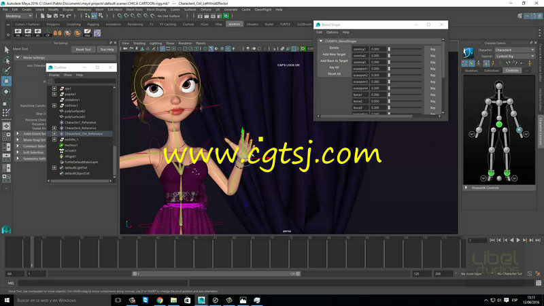Image resolution: width=544 pixels, height=306 pixels.
Task: Toggle Full Body pinning icon in Character Controls
Action: [x=465, y=63]
